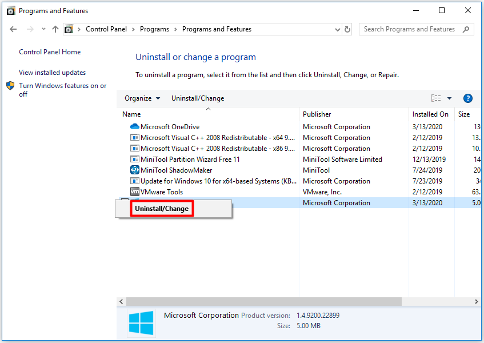Sort by the Size column header
Viewport: 484px width, 343px height.
coord(463,114)
